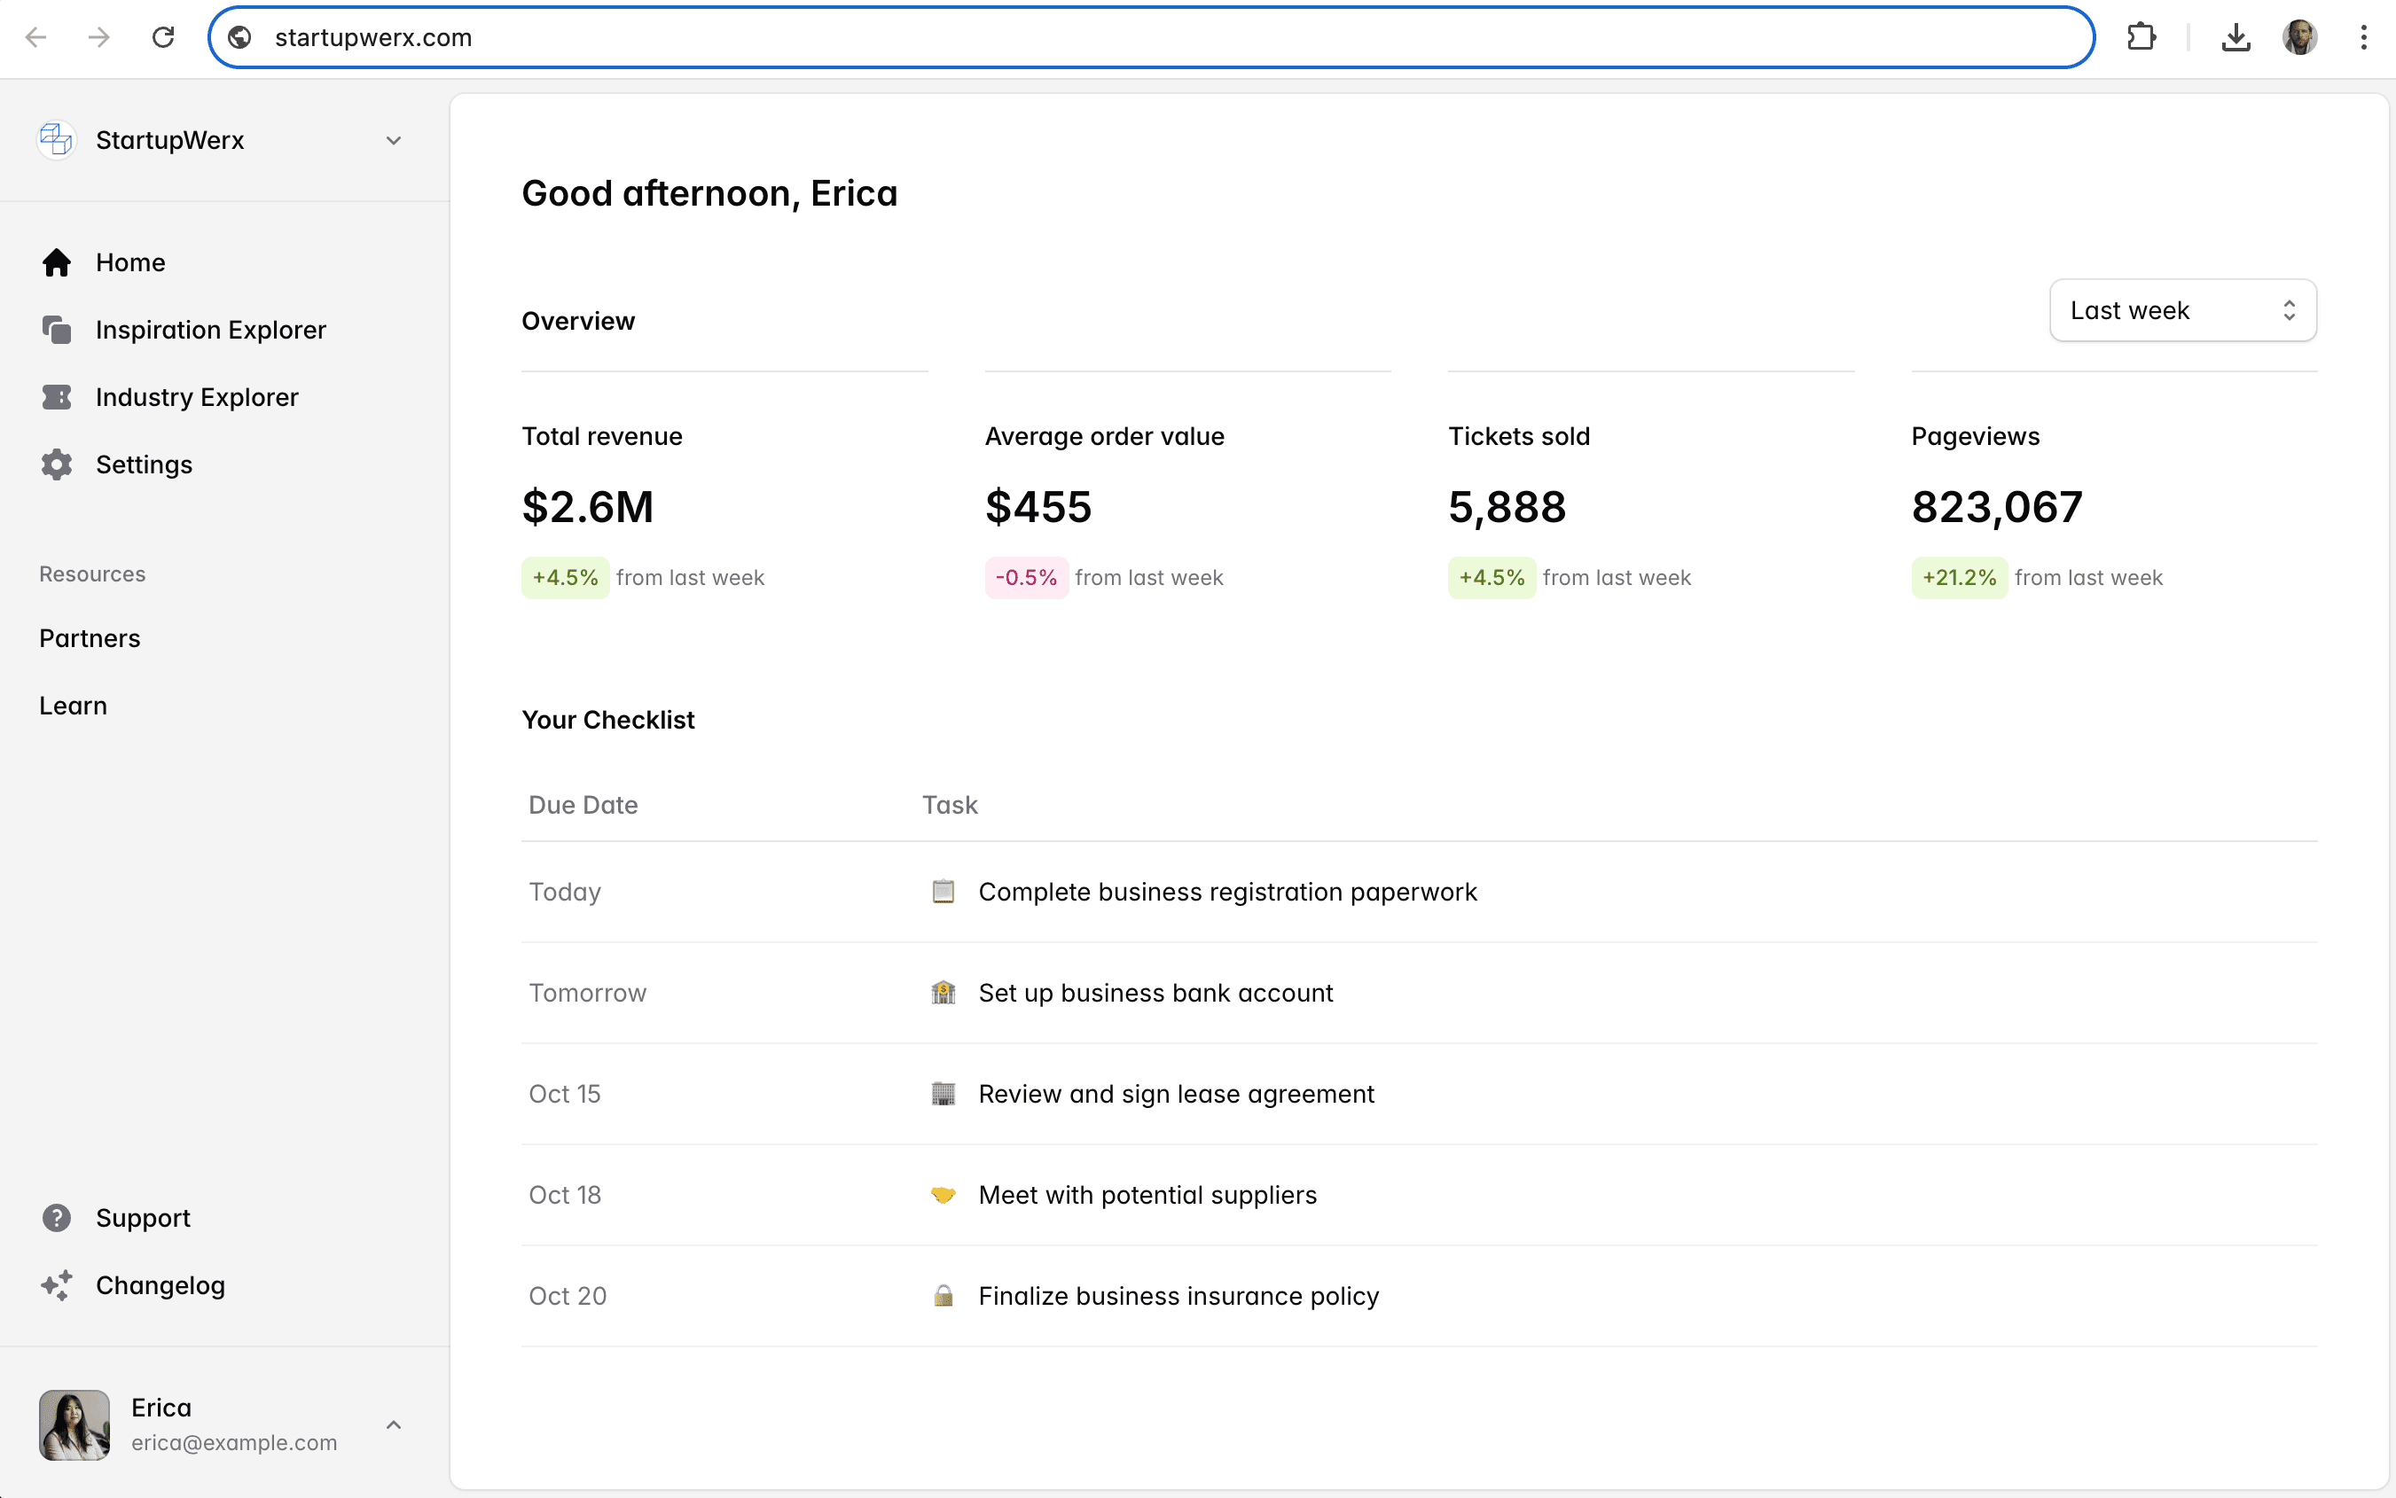Click the Support question mark icon
Image resolution: width=2396 pixels, height=1498 pixels.
click(57, 1218)
